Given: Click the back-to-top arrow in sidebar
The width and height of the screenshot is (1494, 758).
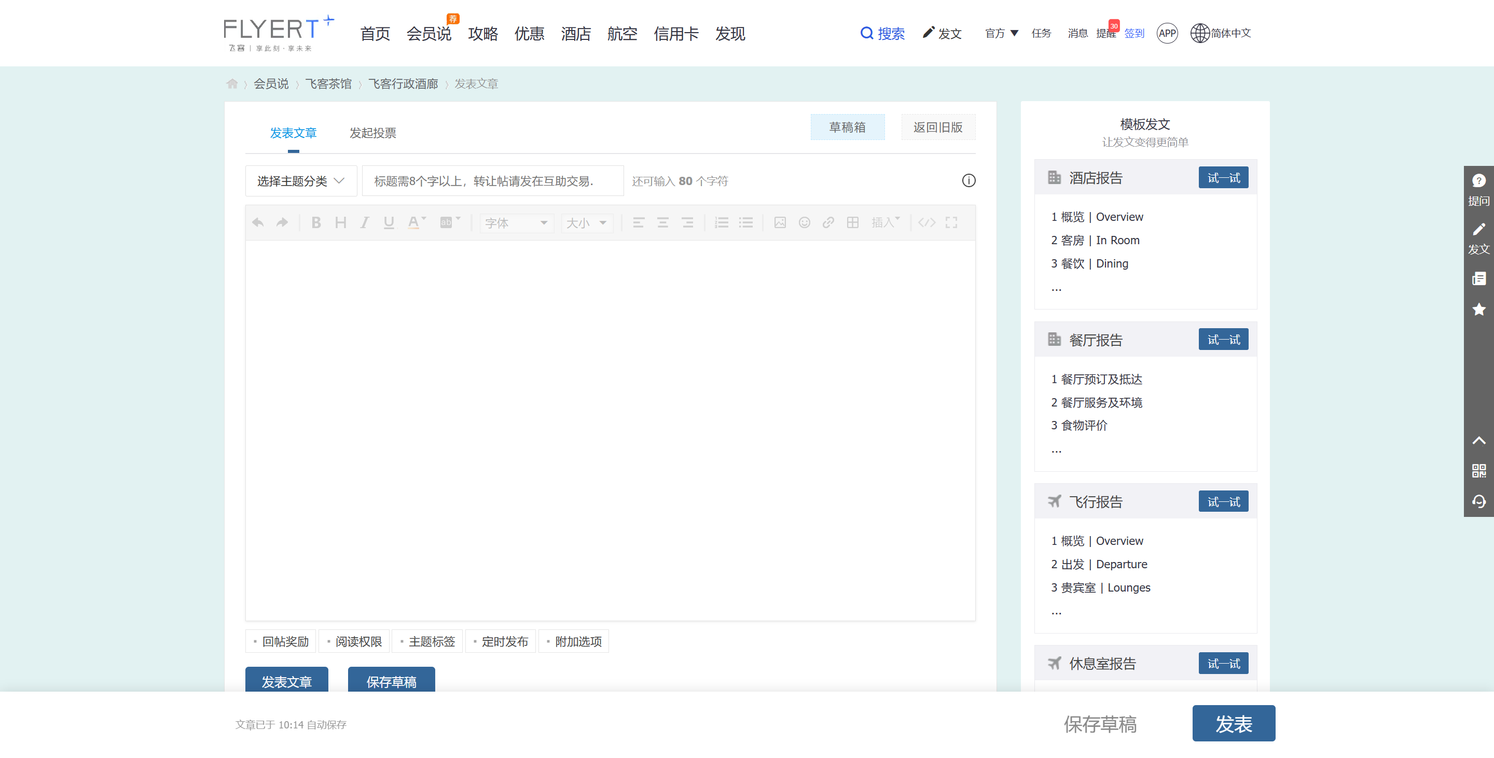Looking at the screenshot, I should click(1479, 440).
